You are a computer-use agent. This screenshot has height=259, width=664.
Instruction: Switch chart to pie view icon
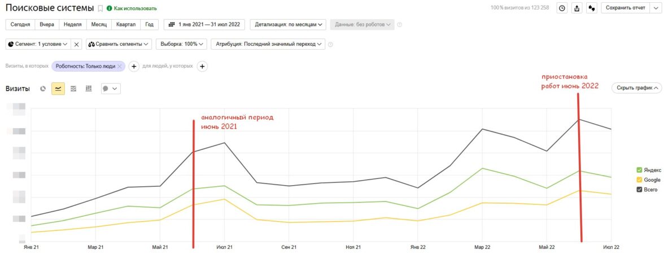[43, 89]
